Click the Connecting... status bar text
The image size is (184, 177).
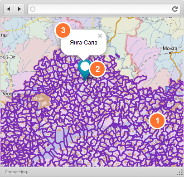17,172
